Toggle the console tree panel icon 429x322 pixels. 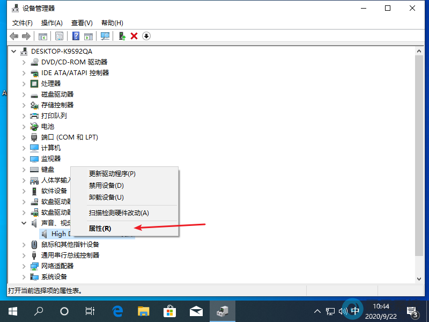point(42,36)
